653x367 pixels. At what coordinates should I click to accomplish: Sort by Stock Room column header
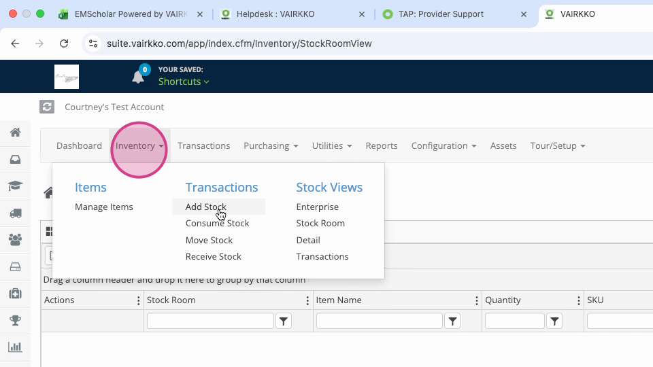tap(171, 300)
